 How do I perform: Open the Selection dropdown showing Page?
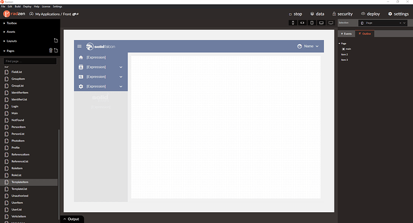(382, 23)
